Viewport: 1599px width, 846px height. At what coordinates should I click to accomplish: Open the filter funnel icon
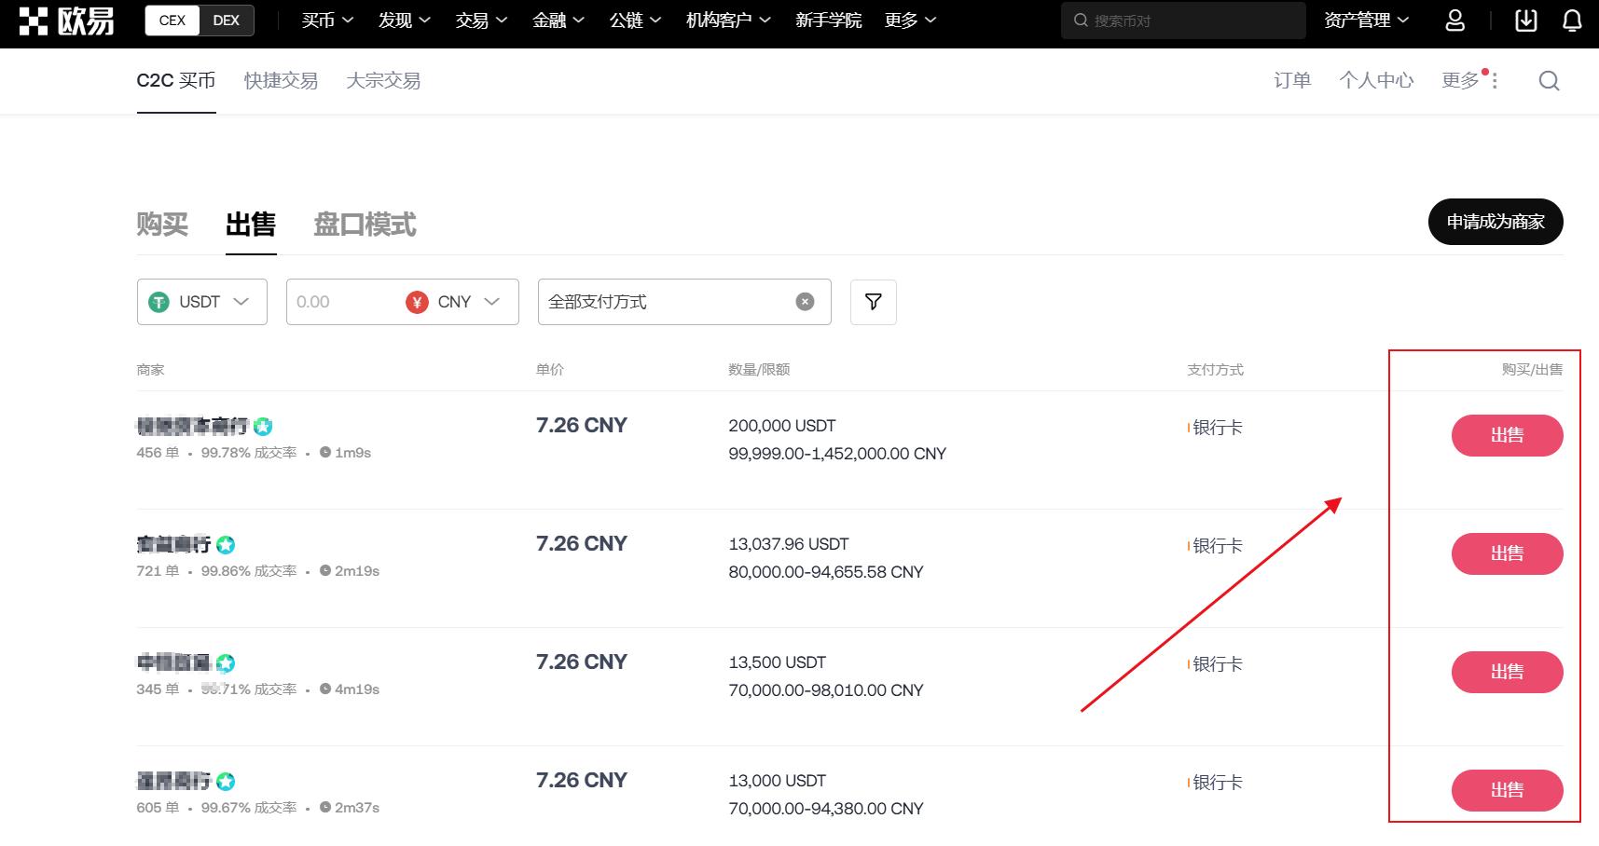point(873,302)
